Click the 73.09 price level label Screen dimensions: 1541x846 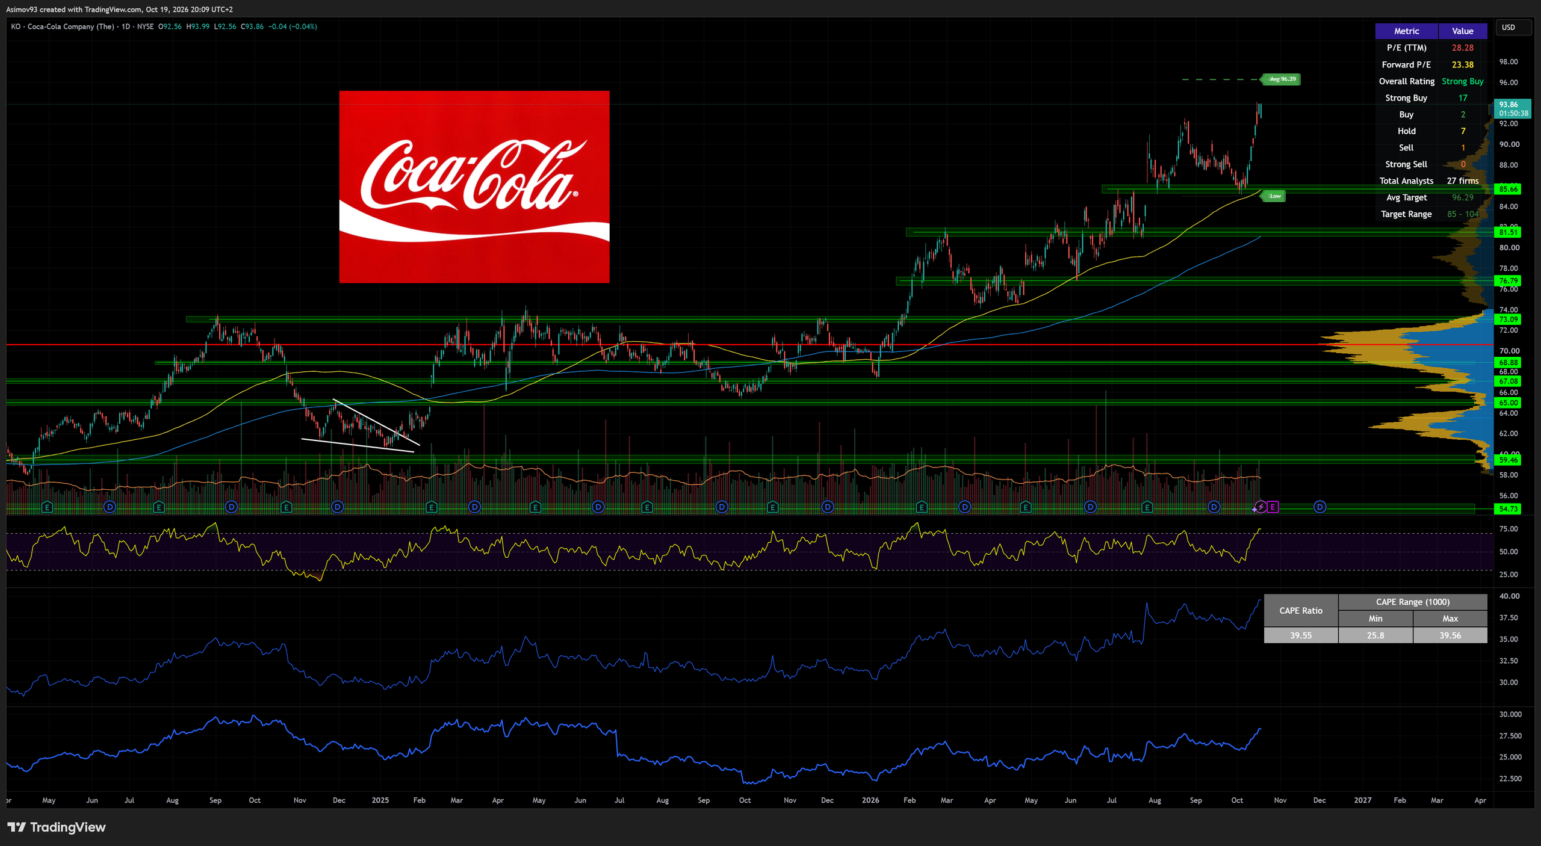tap(1508, 320)
